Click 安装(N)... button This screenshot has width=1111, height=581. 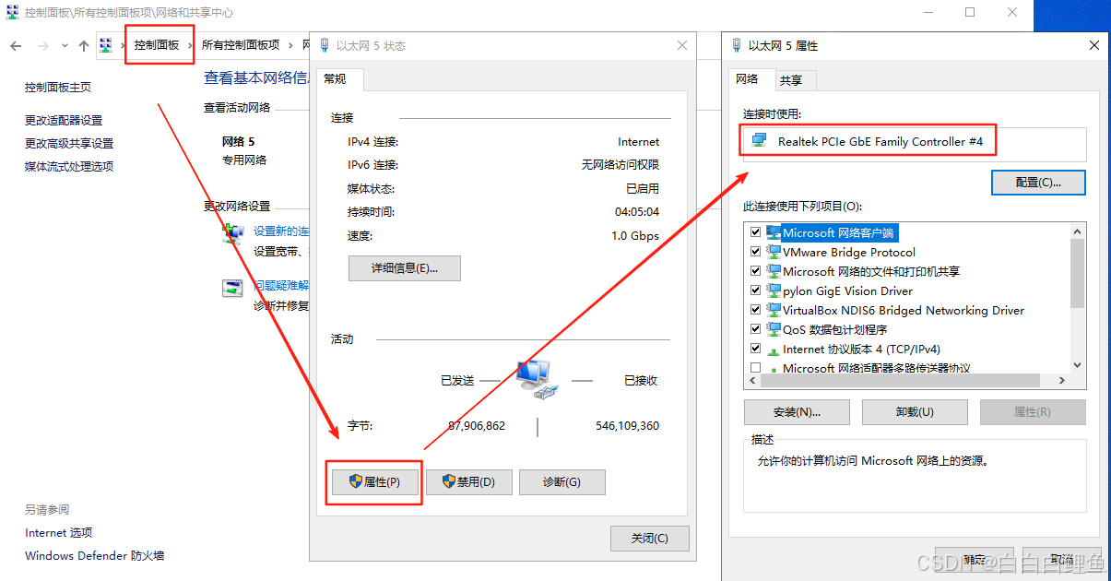797,412
